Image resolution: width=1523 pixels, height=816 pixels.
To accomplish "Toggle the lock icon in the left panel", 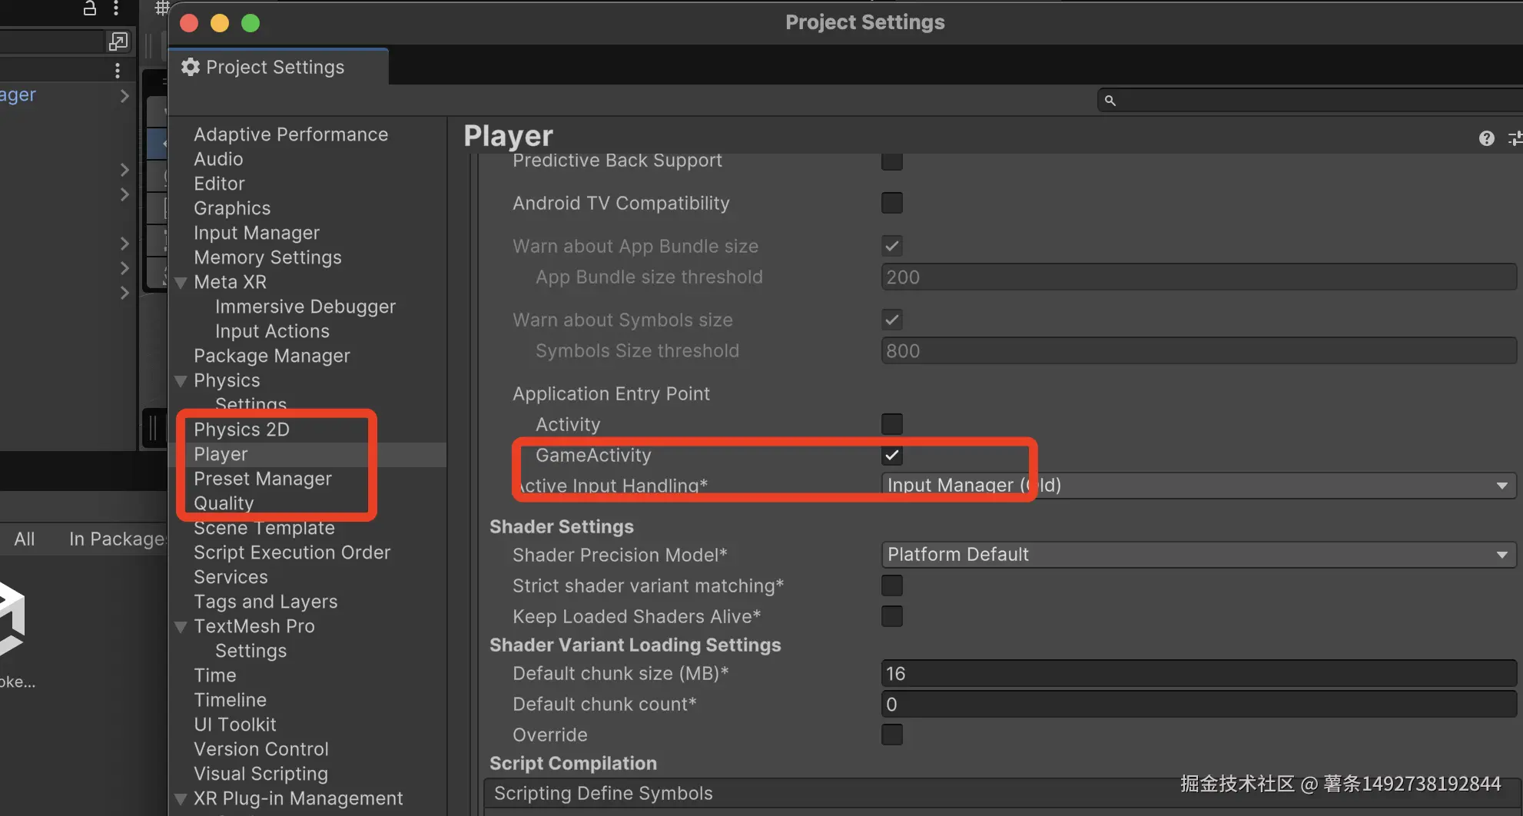I will pos(90,8).
